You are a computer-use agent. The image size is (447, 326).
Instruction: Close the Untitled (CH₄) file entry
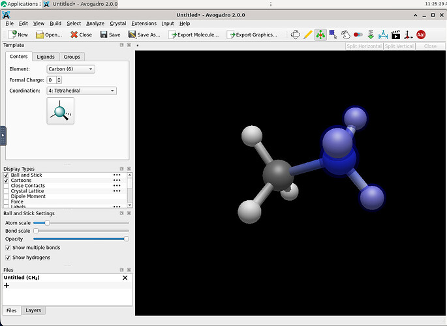click(x=125, y=278)
